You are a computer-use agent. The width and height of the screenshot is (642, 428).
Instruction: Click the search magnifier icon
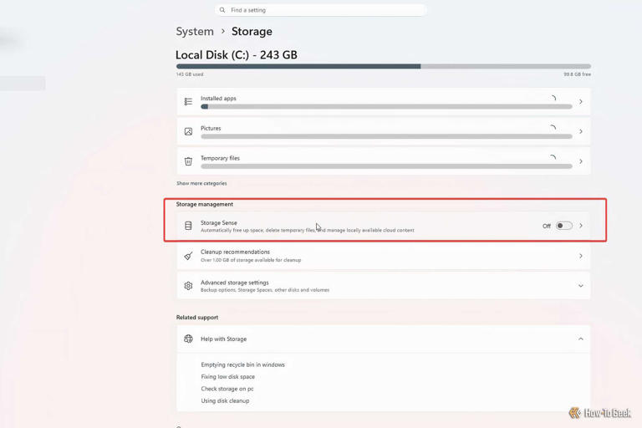coord(222,10)
